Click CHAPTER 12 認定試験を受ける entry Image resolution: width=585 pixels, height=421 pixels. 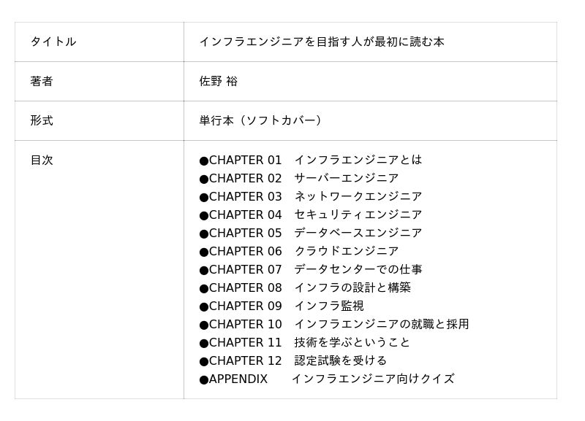293,360
